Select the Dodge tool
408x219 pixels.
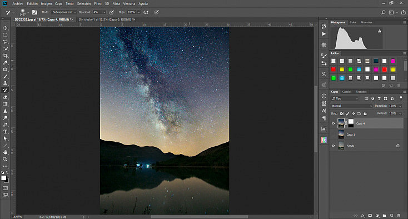(x=5, y=118)
